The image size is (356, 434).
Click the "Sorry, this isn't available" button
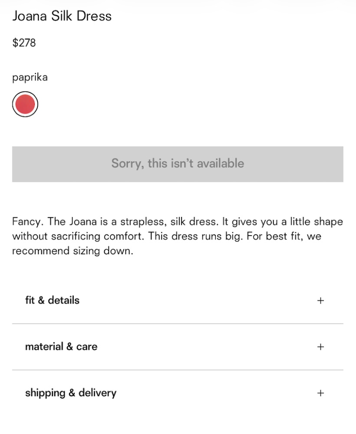[178, 164]
